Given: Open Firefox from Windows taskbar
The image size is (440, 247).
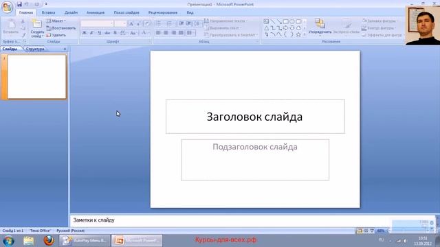Looking at the screenshot, I should 49,240.
